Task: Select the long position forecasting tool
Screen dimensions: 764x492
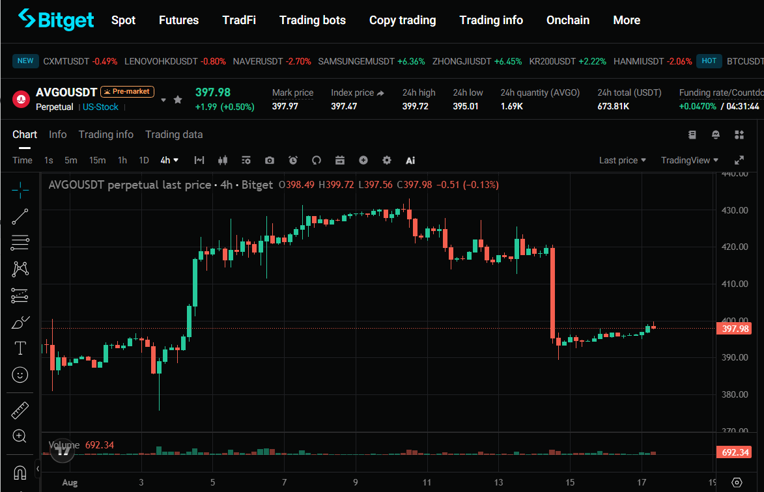Action: tap(20, 295)
